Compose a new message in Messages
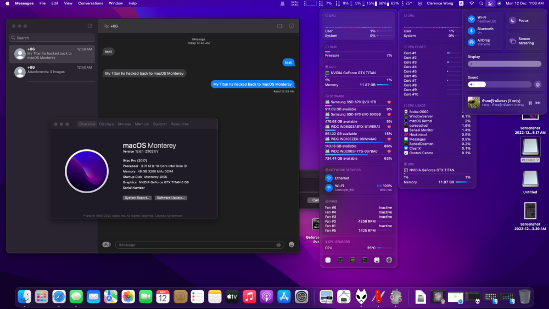Image resolution: width=549 pixels, height=309 pixels. (x=90, y=26)
